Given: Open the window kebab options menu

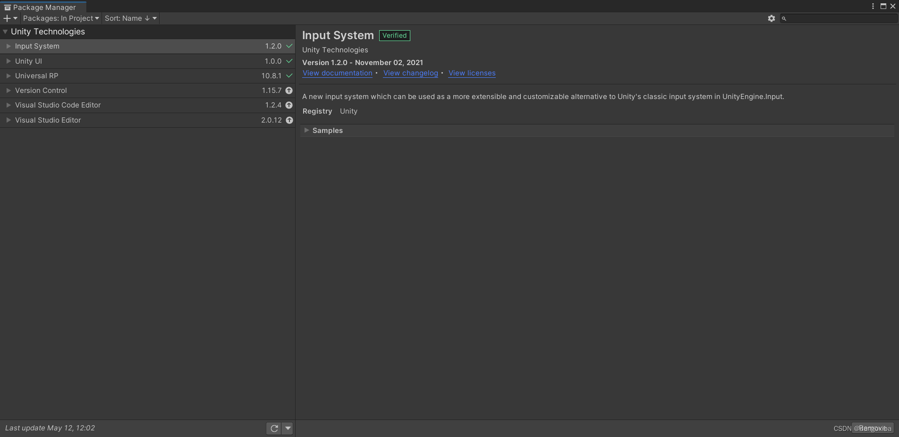Looking at the screenshot, I should 873,6.
